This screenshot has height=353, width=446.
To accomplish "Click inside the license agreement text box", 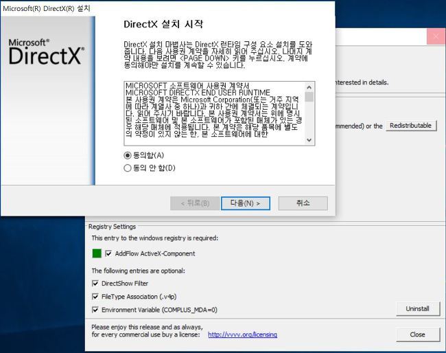I will (x=215, y=113).
